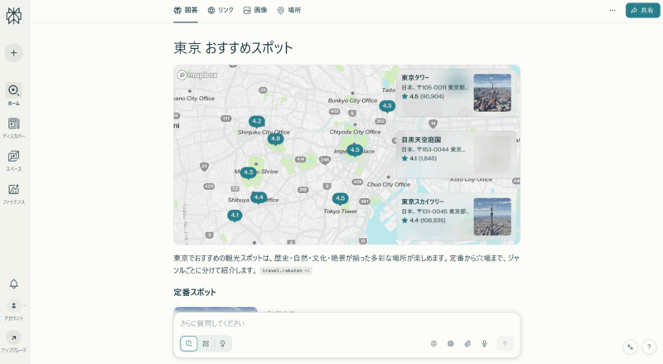Open the three-dot more options menu
Viewport: 663px width, 364px height.
612,10
